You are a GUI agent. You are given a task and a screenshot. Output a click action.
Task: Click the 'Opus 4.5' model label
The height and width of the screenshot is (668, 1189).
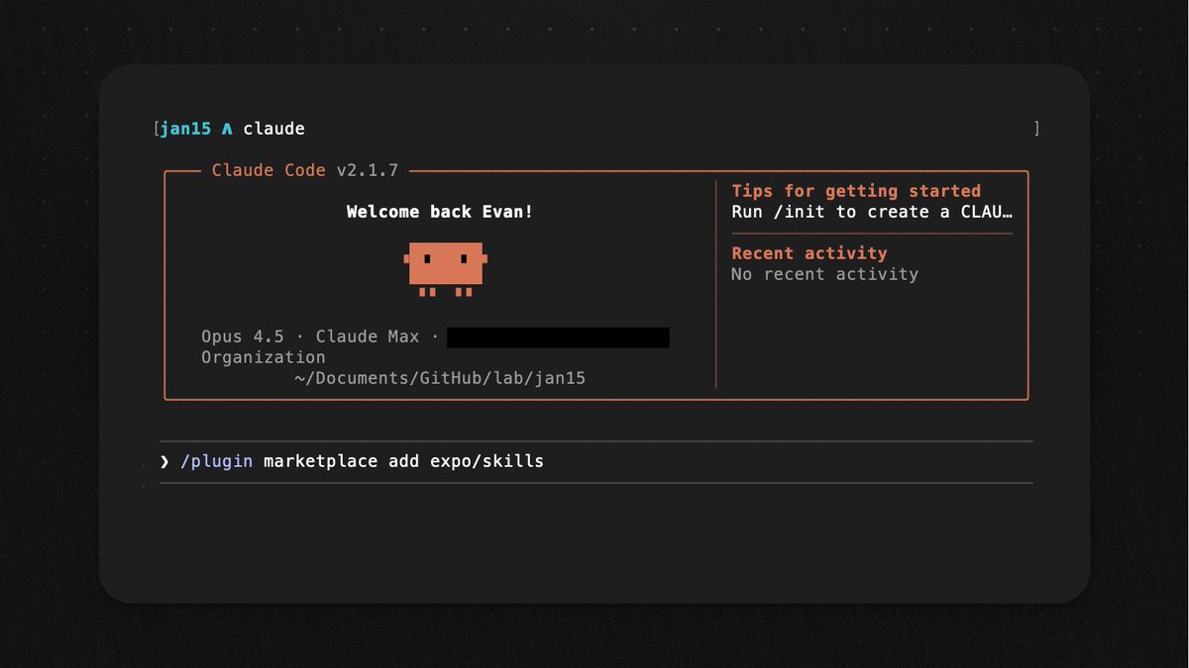point(243,337)
